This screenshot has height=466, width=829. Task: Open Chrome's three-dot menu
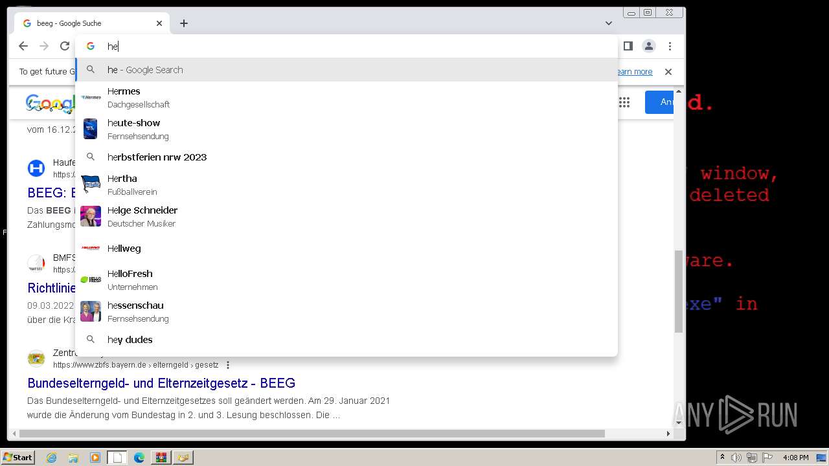pyautogui.click(x=670, y=46)
